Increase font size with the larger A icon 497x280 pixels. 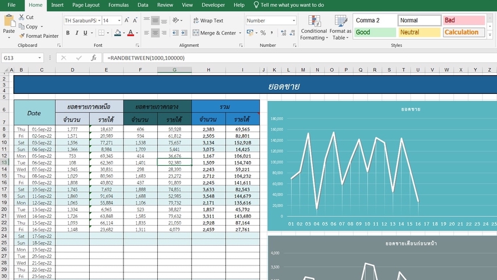(x=126, y=20)
